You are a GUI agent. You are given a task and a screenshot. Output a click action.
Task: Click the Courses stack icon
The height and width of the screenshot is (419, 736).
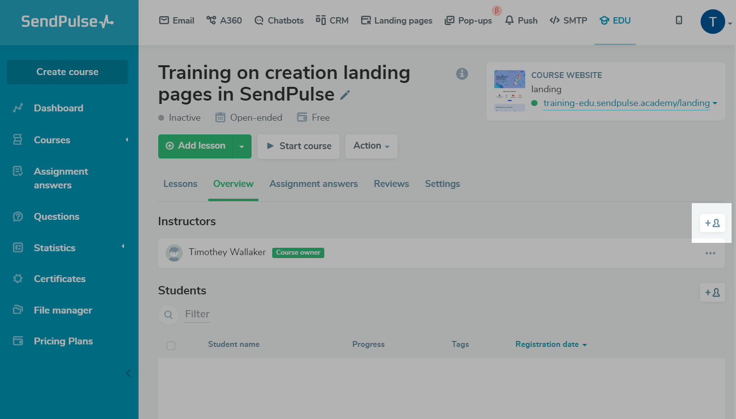pos(18,140)
